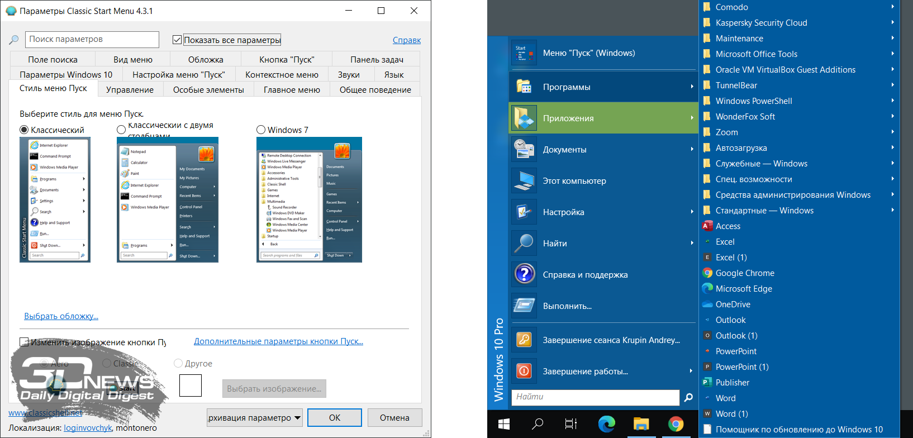Image resolution: width=913 pixels, height=438 pixels.
Task: Click the Start Menu (Windows) icon
Action: pos(524,53)
